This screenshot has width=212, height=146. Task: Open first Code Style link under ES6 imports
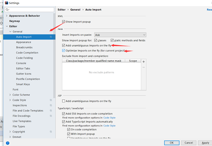(109, 118)
